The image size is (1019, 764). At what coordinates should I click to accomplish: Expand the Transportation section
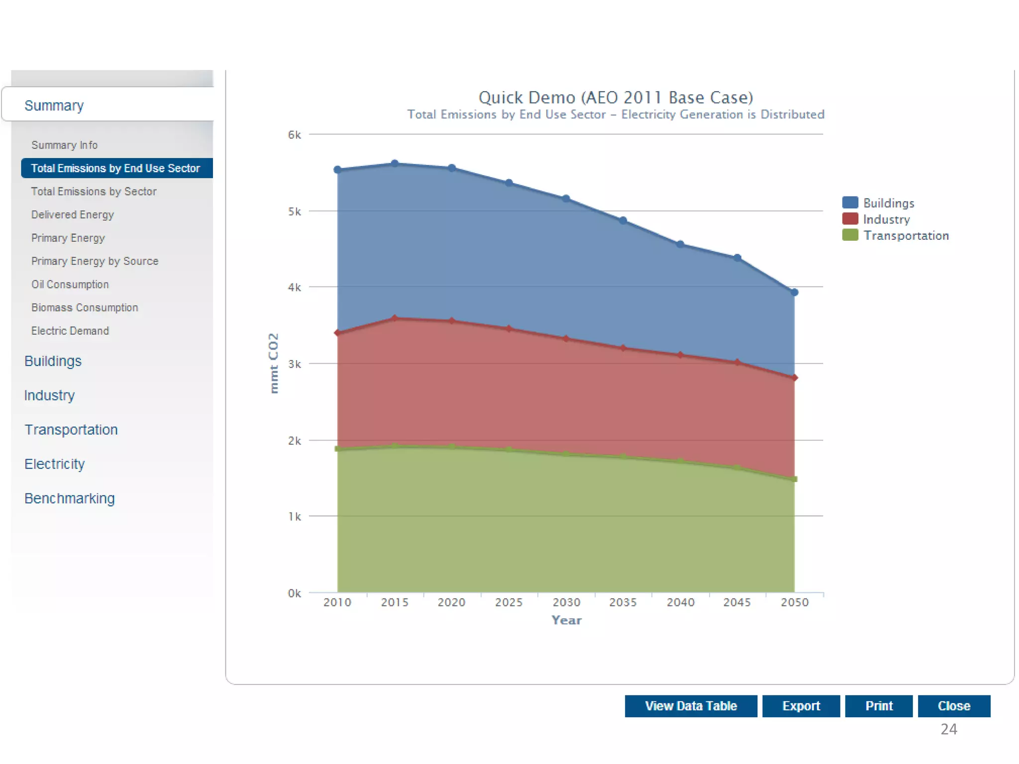click(x=71, y=429)
